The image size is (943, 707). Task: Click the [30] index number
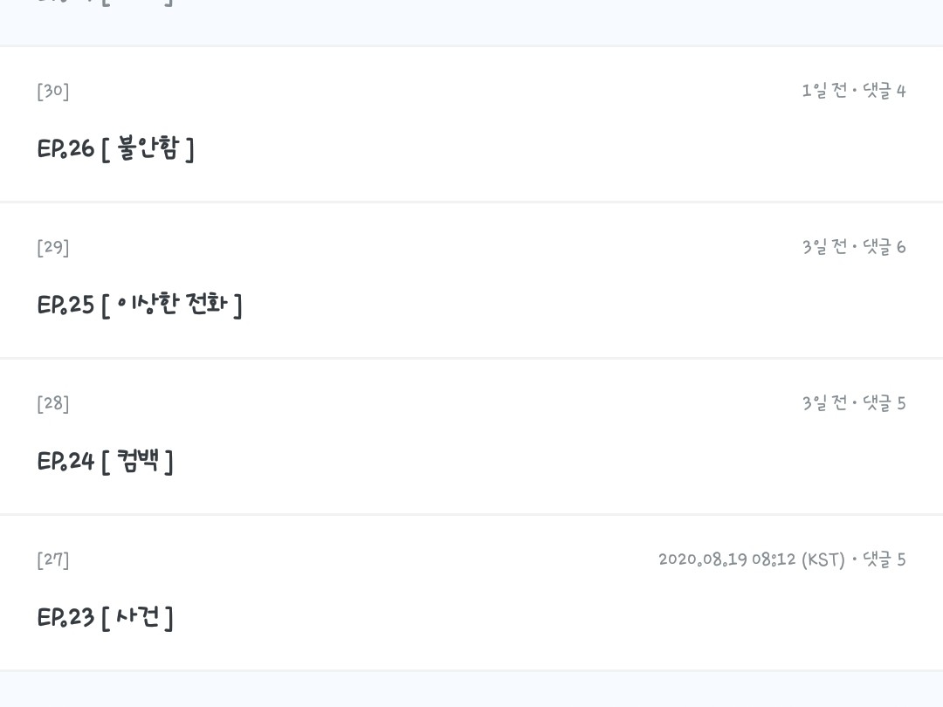click(x=53, y=92)
